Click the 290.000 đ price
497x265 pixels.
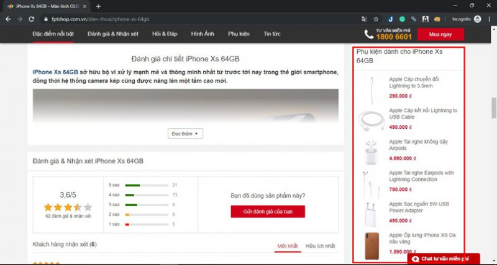tap(400, 96)
